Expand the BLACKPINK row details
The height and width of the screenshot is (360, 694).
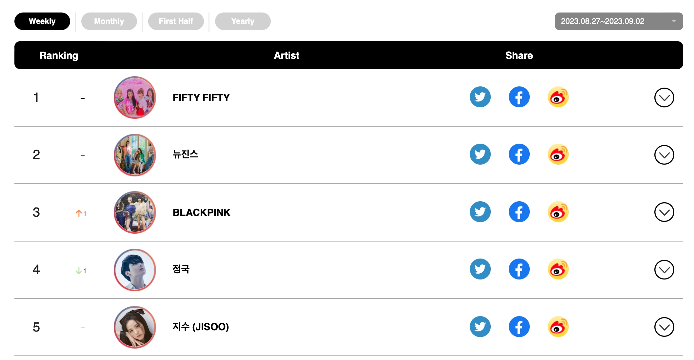(x=664, y=212)
